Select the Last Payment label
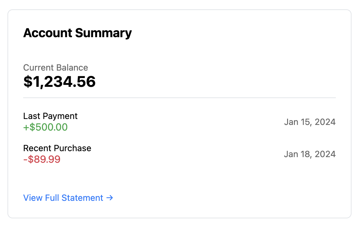The height and width of the screenshot is (228, 359). tap(50, 116)
